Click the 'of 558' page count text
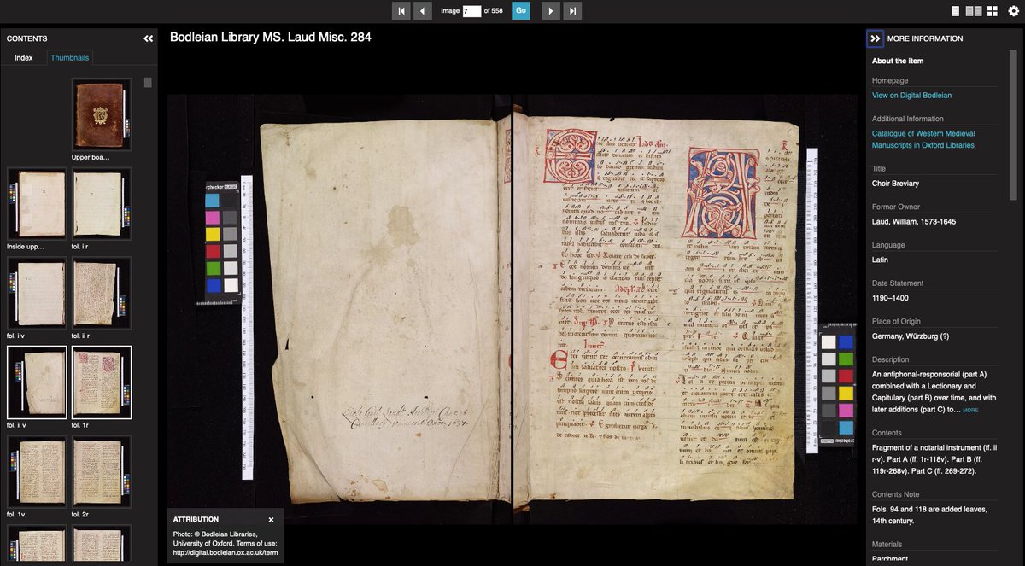Image resolution: width=1025 pixels, height=566 pixels. coord(494,11)
